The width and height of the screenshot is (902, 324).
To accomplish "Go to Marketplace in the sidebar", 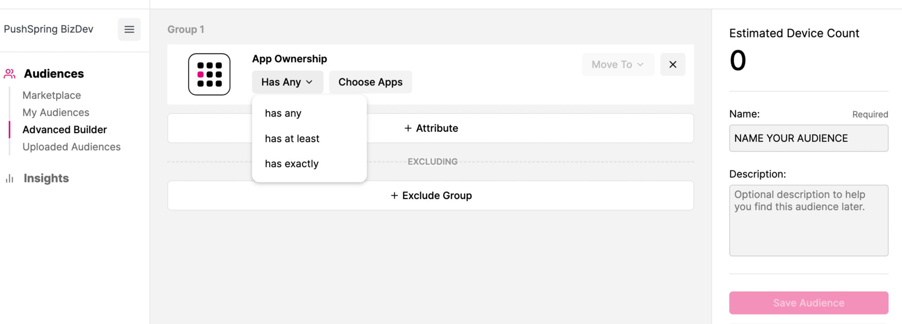I will click(52, 95).
